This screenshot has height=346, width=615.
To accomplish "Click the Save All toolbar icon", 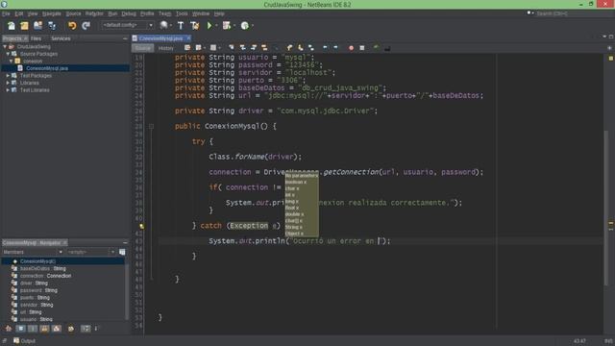I will 52,26.
